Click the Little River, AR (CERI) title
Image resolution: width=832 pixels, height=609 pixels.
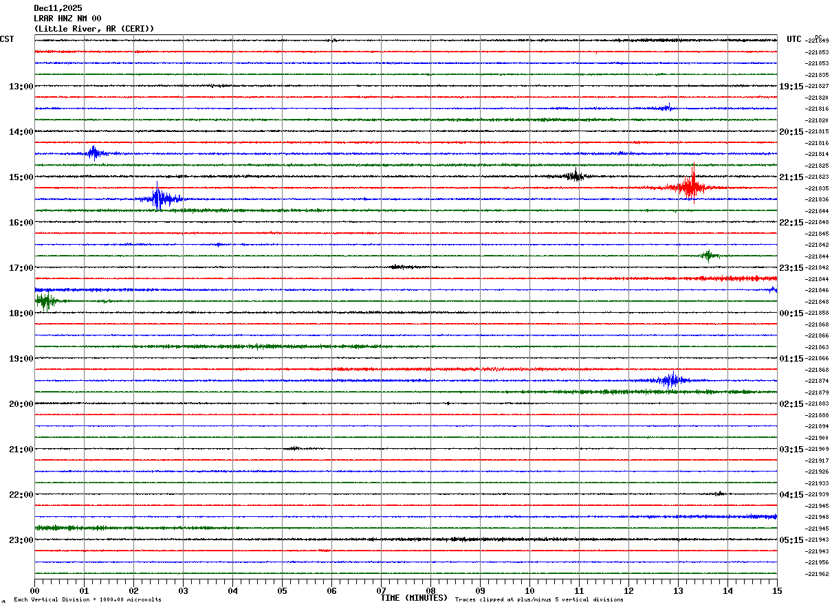point(94,29)
